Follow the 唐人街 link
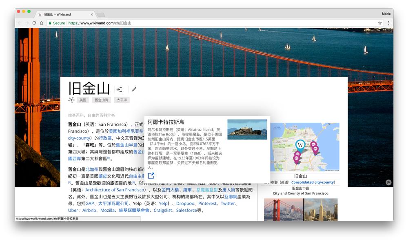The image size is (408, 242). tap(228, 190)
